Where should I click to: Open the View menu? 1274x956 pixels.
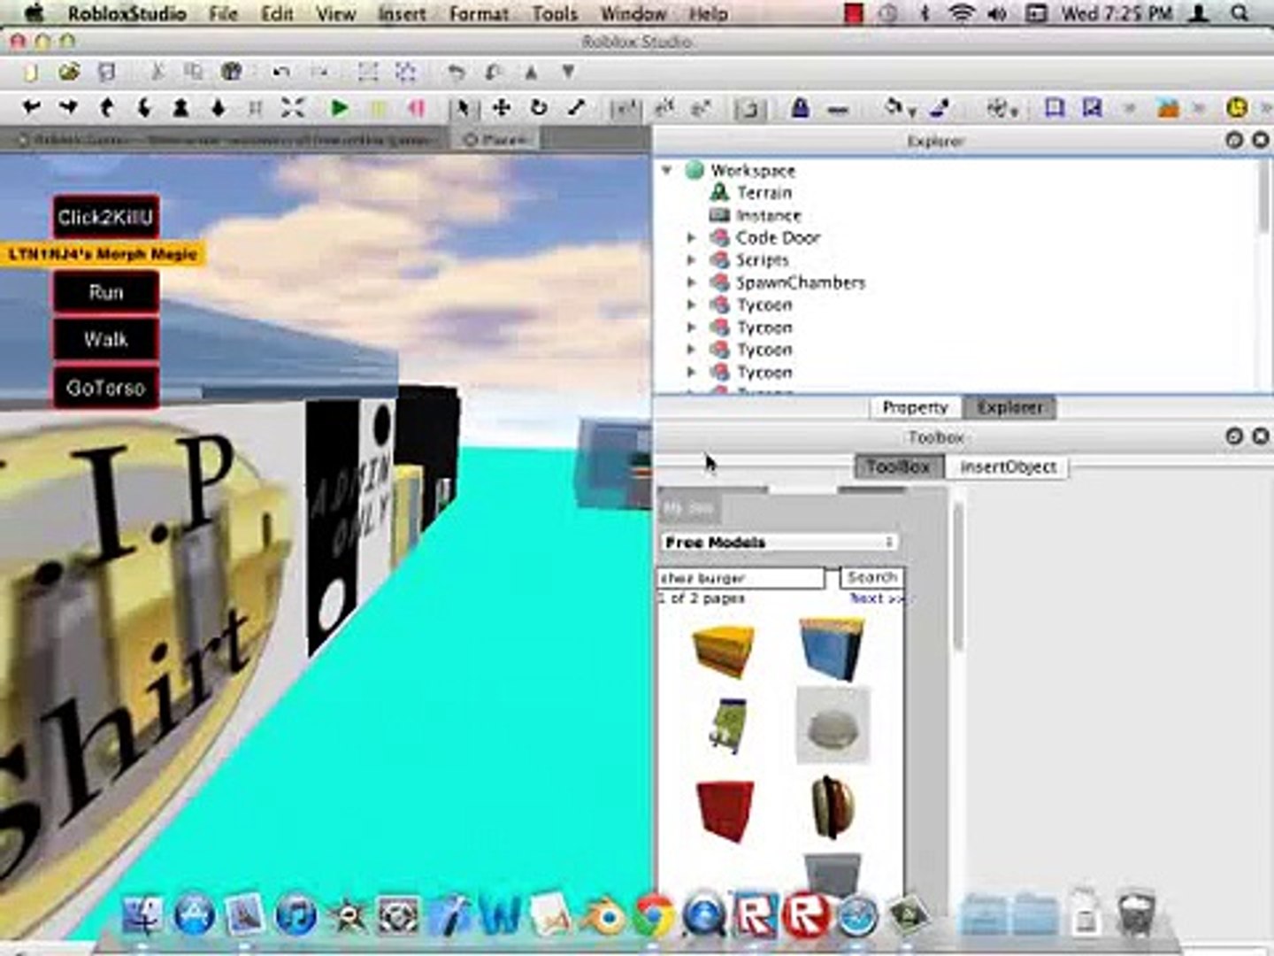335,13
